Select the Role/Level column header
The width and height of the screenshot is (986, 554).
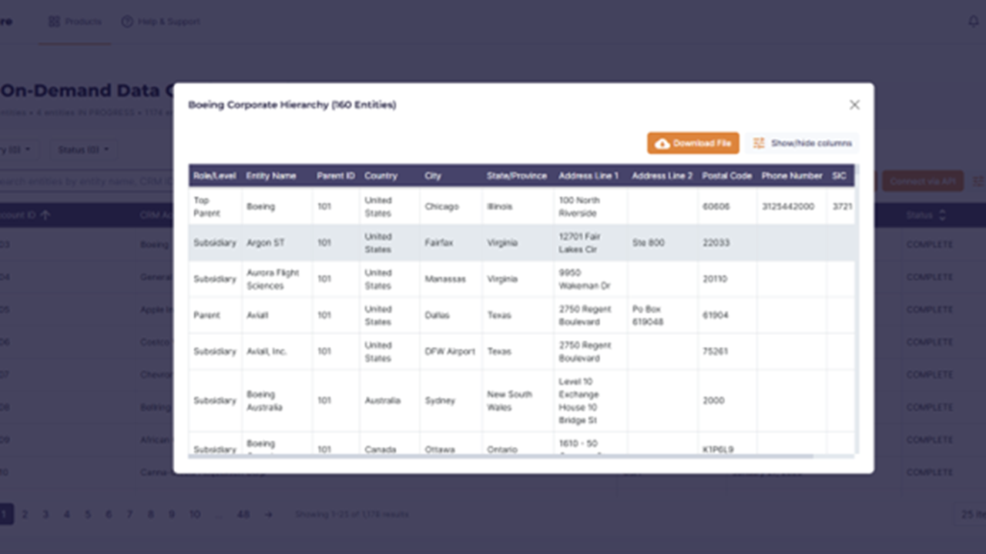point(215,175)
